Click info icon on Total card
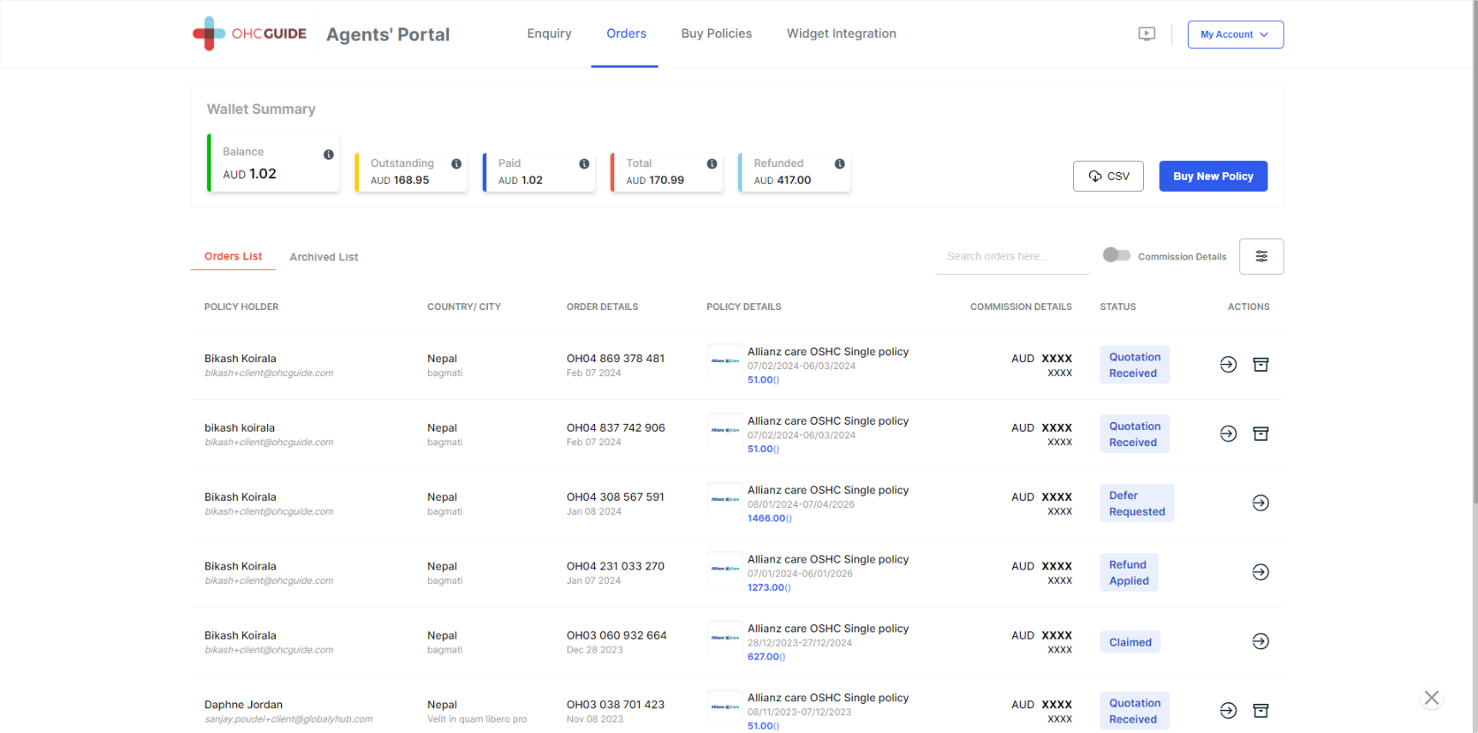The image size is (1478, 733). [x=712, y=164]
